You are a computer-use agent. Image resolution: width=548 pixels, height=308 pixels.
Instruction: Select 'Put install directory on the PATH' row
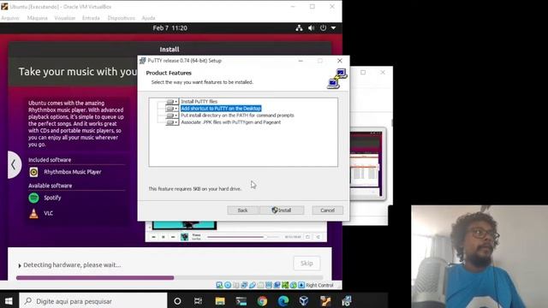tap(237, 115)
